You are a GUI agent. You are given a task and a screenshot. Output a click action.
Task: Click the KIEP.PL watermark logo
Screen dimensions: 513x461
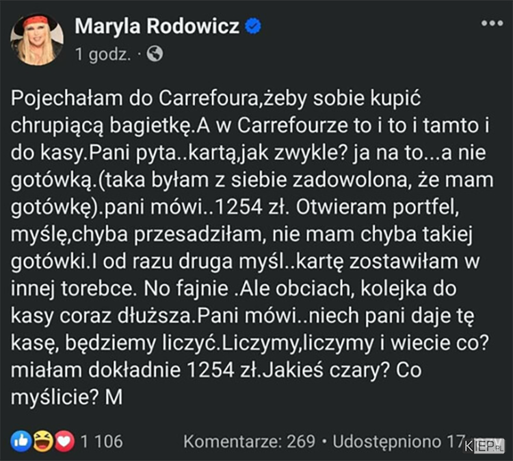pyautogui.click(x=484, y=446)
